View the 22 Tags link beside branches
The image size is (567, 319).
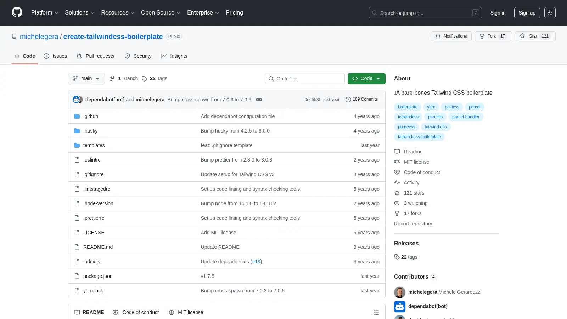coord(155,79)
